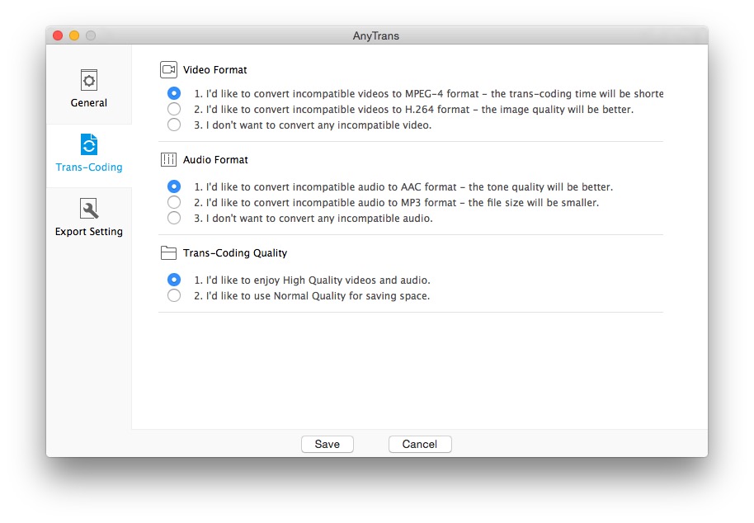Viewport: 754px width, 523px height.
Task: Switch to the General tab label
Action: click(88, 103)
